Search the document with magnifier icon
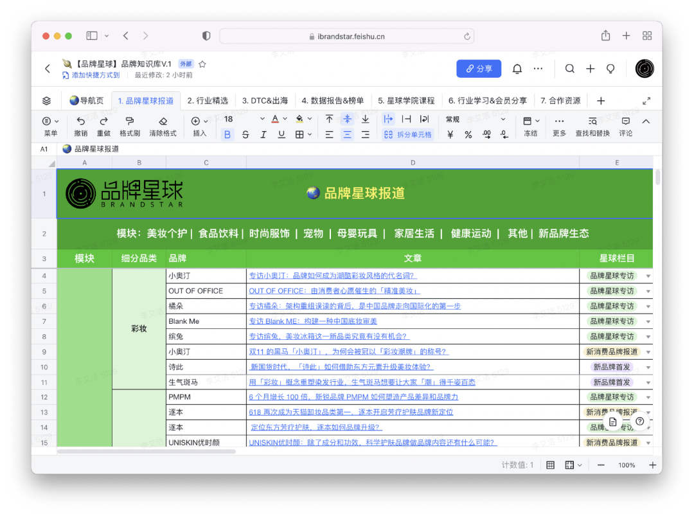This screenshot has width=694, height=516. pos(569,69)
